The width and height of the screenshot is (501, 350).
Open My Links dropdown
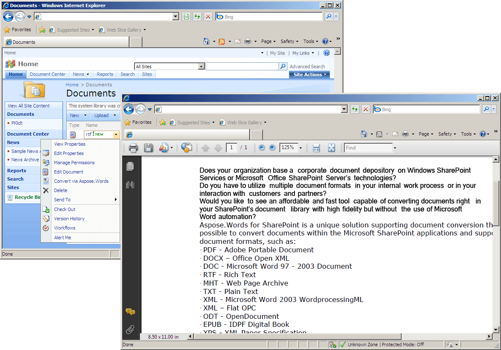(303, 53)
